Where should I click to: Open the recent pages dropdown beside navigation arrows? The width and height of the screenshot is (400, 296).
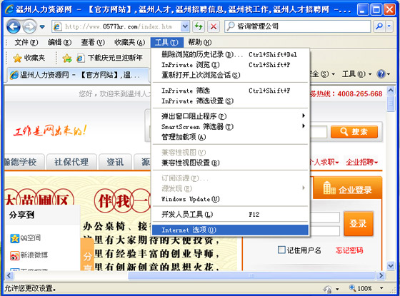pyautogui.click(x=42, y=26)
